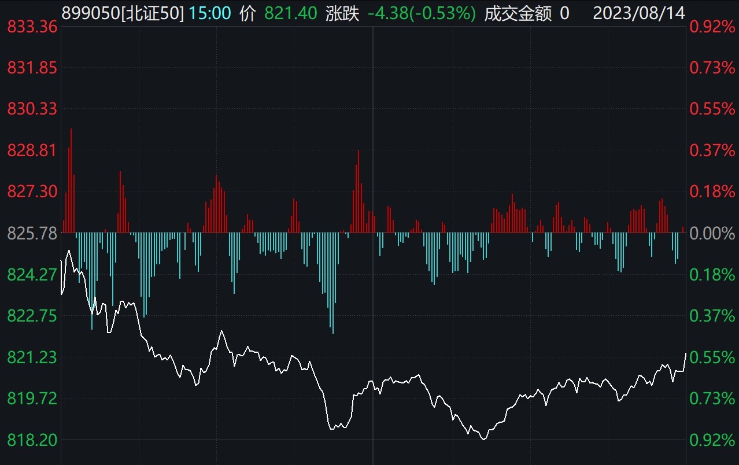Click the index code 899050[北证50]

point(123,13)
